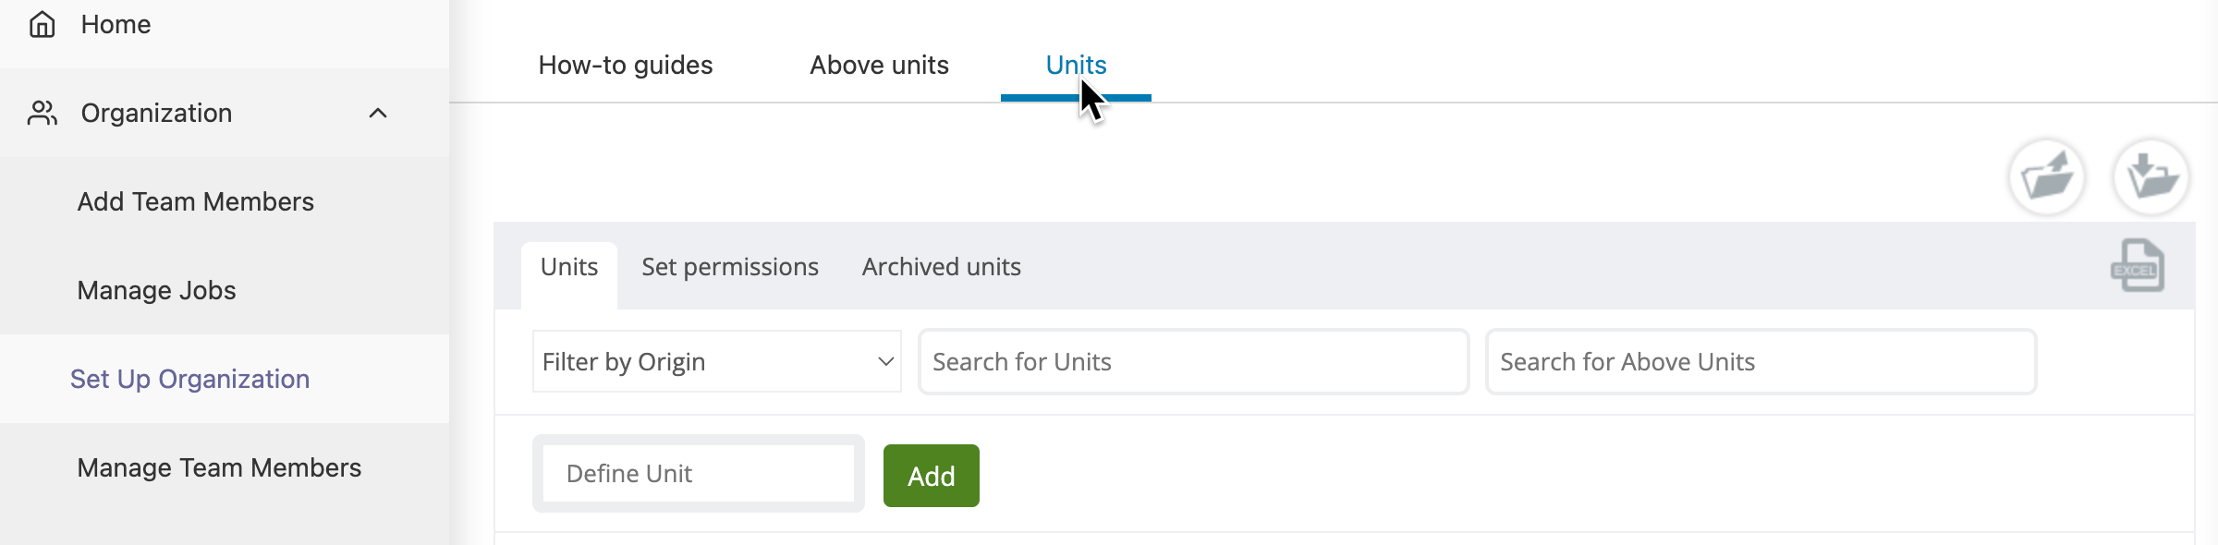Open the Set permissions sub-tab
Viewport: 2218px width, 545px height.
pos(730,267)
